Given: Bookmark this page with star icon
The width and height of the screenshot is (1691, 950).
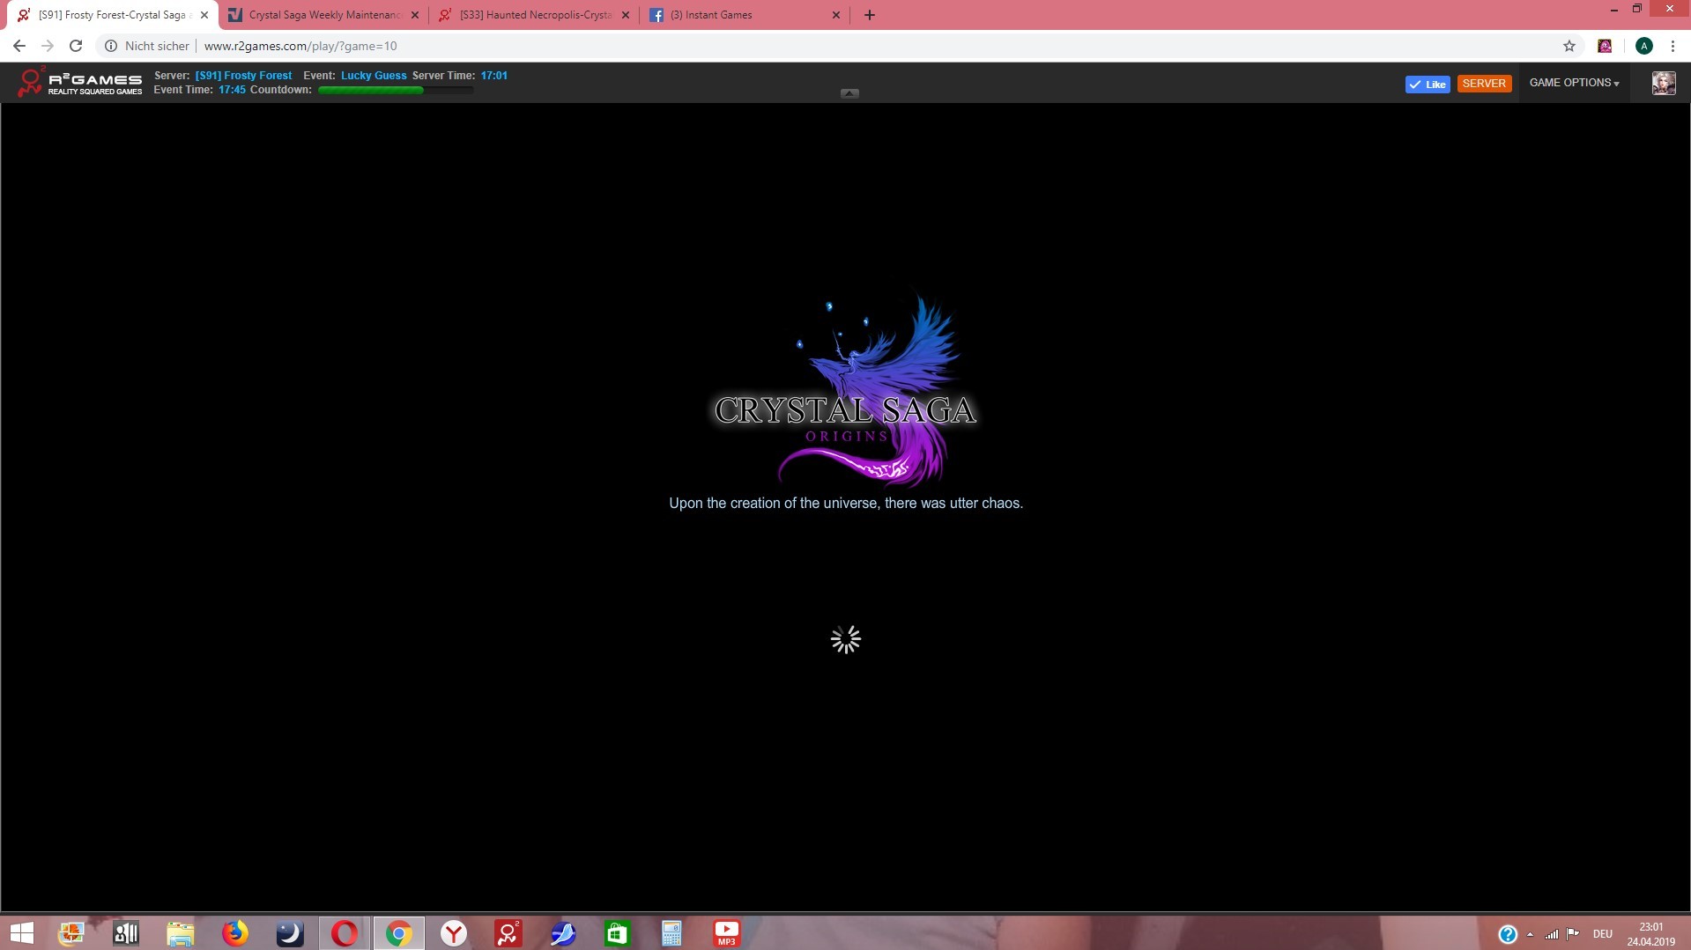Looking at the screenshot, I should click(x=1569, y=46).
